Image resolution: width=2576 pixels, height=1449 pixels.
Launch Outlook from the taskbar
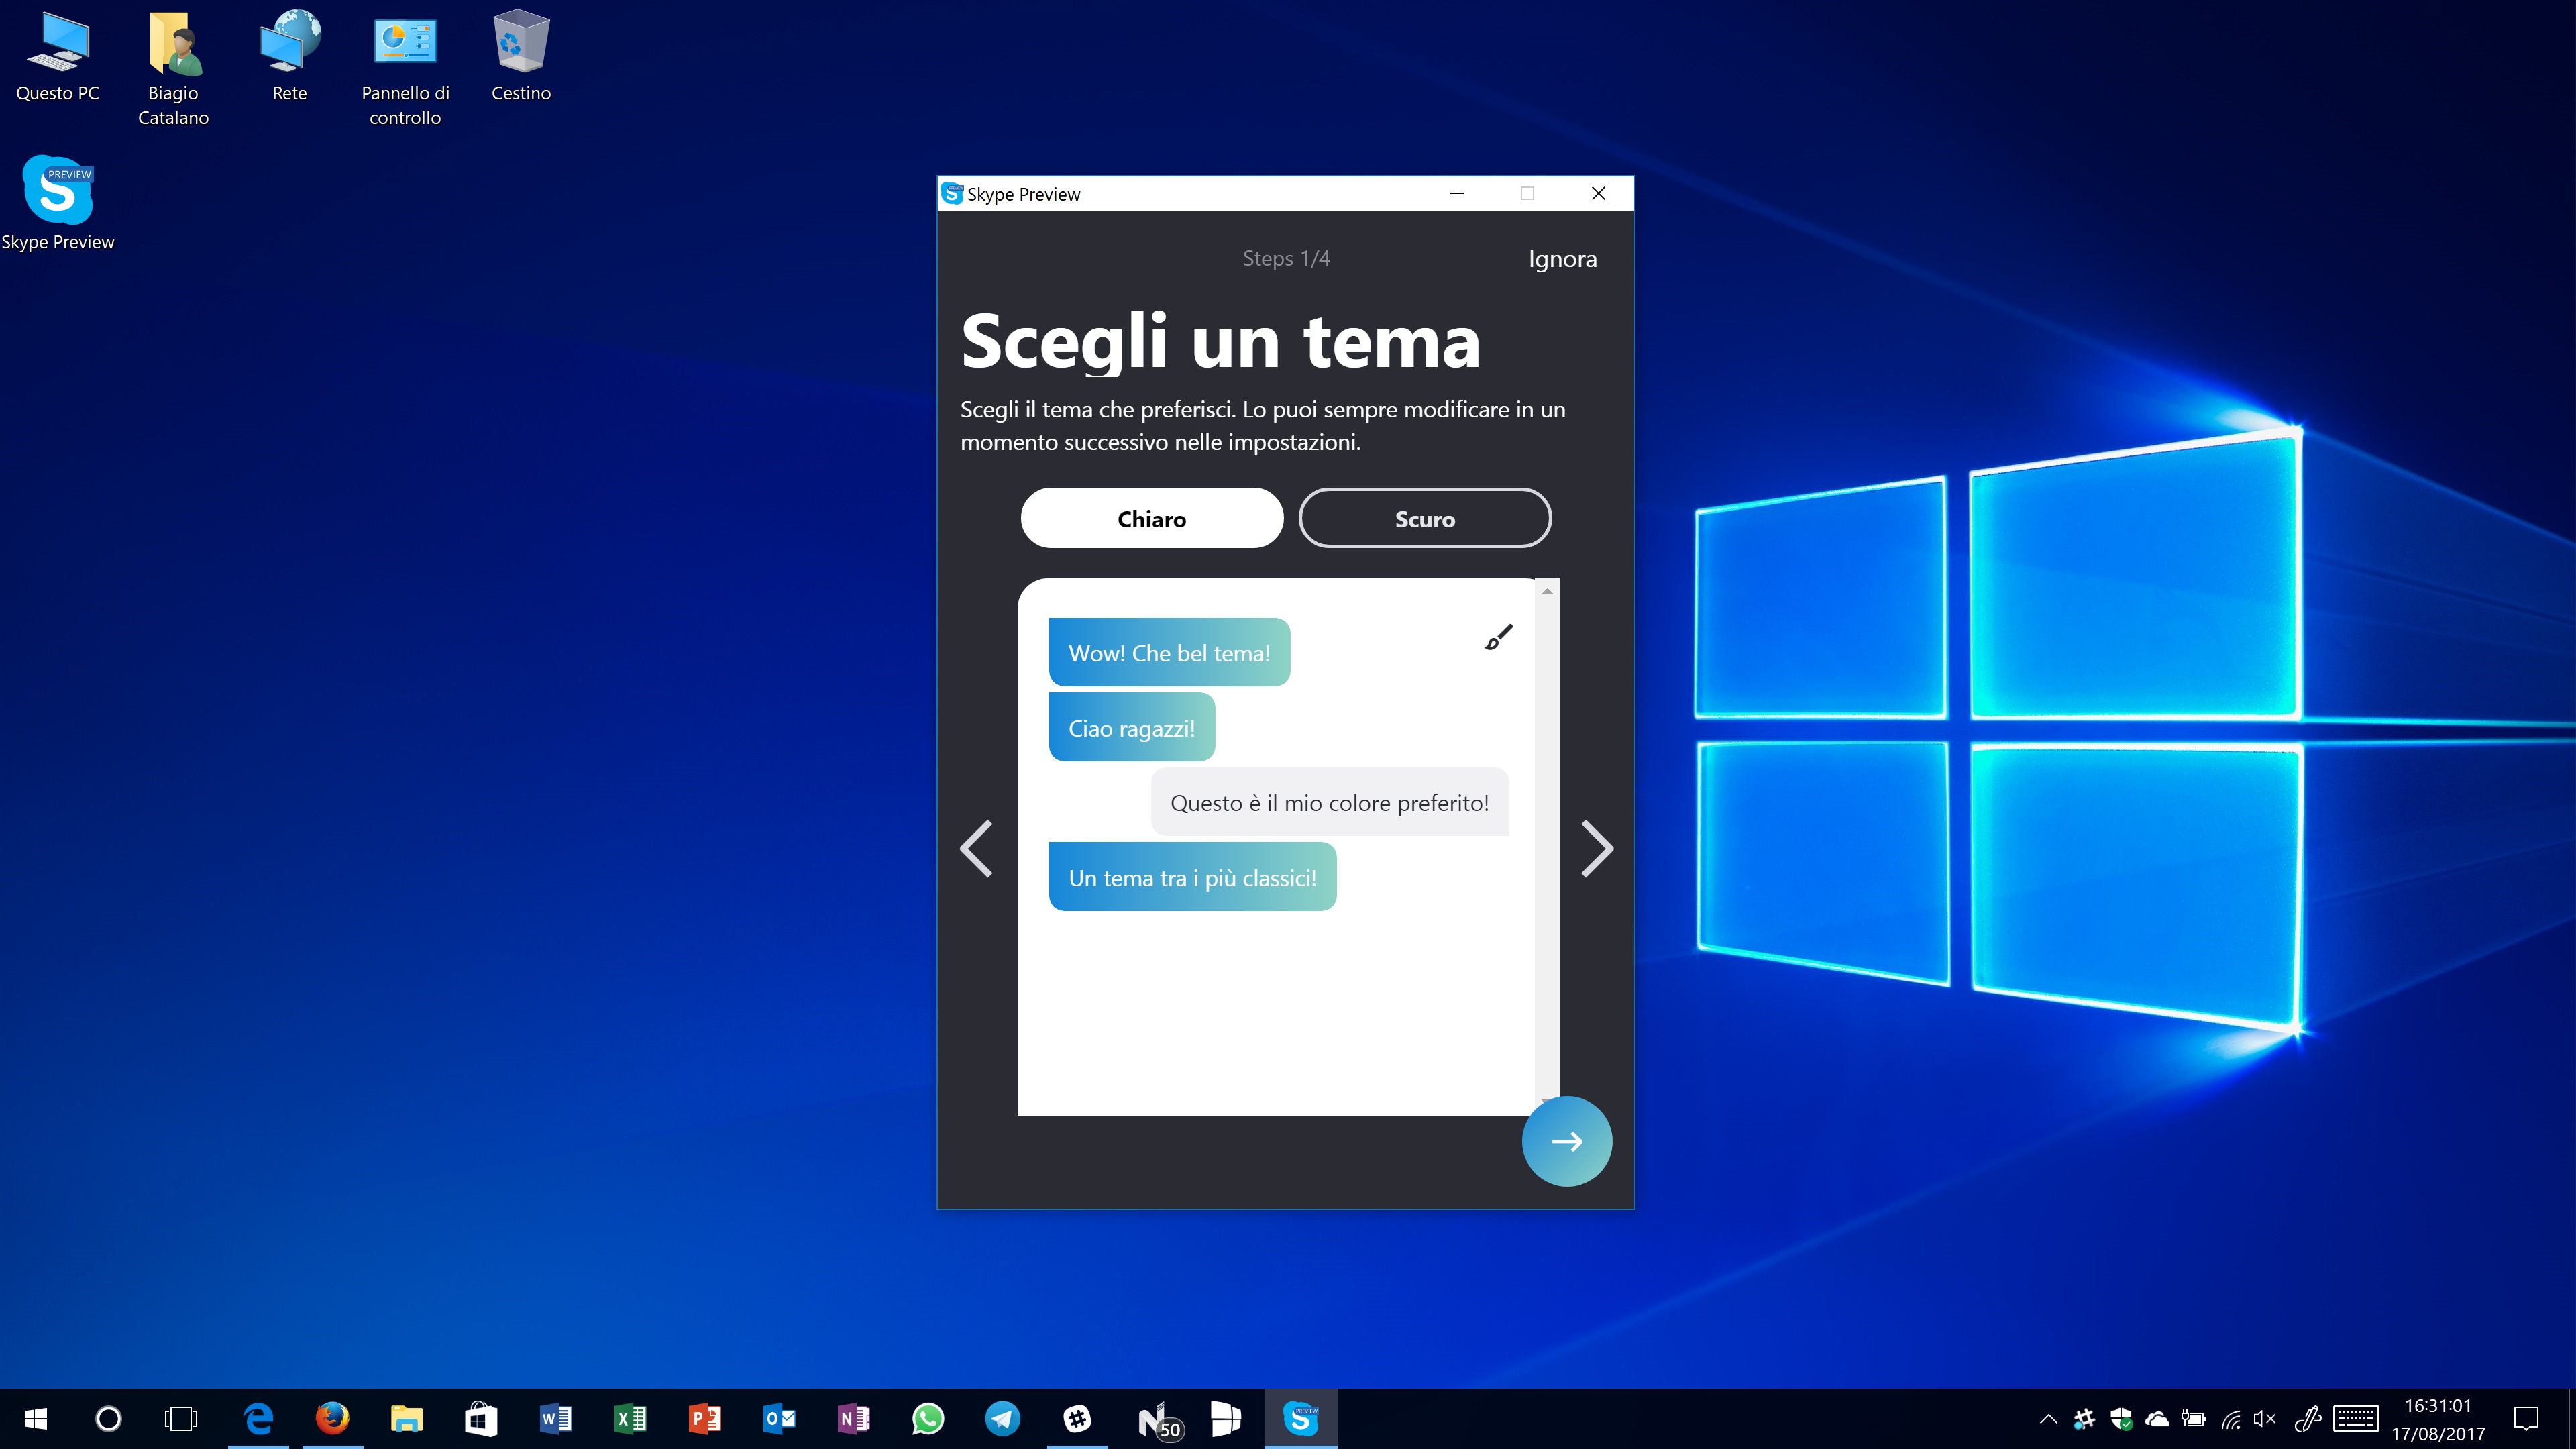click(779, 1418)
